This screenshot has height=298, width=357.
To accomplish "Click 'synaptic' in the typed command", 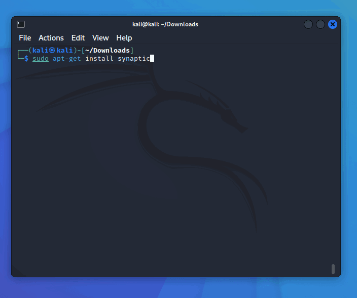I will (134, 59).
